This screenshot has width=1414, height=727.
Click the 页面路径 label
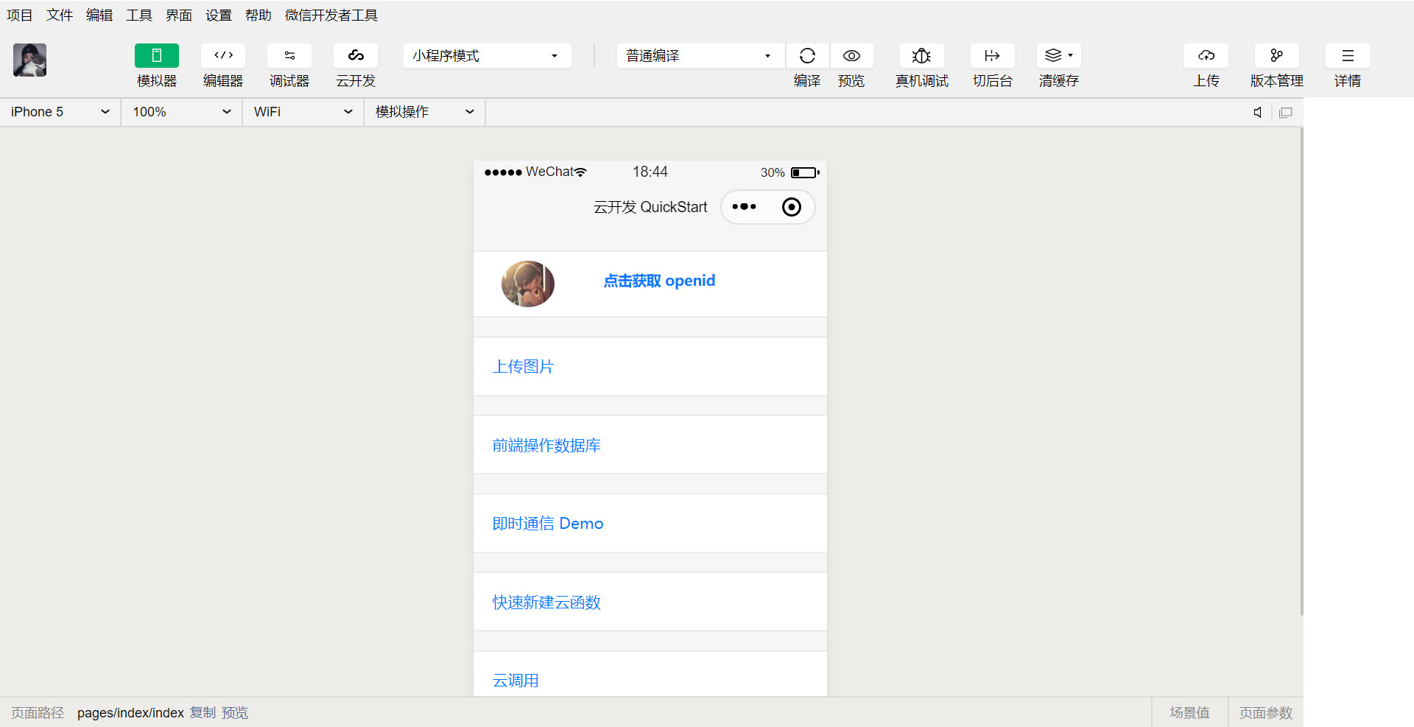coord(38,713)
